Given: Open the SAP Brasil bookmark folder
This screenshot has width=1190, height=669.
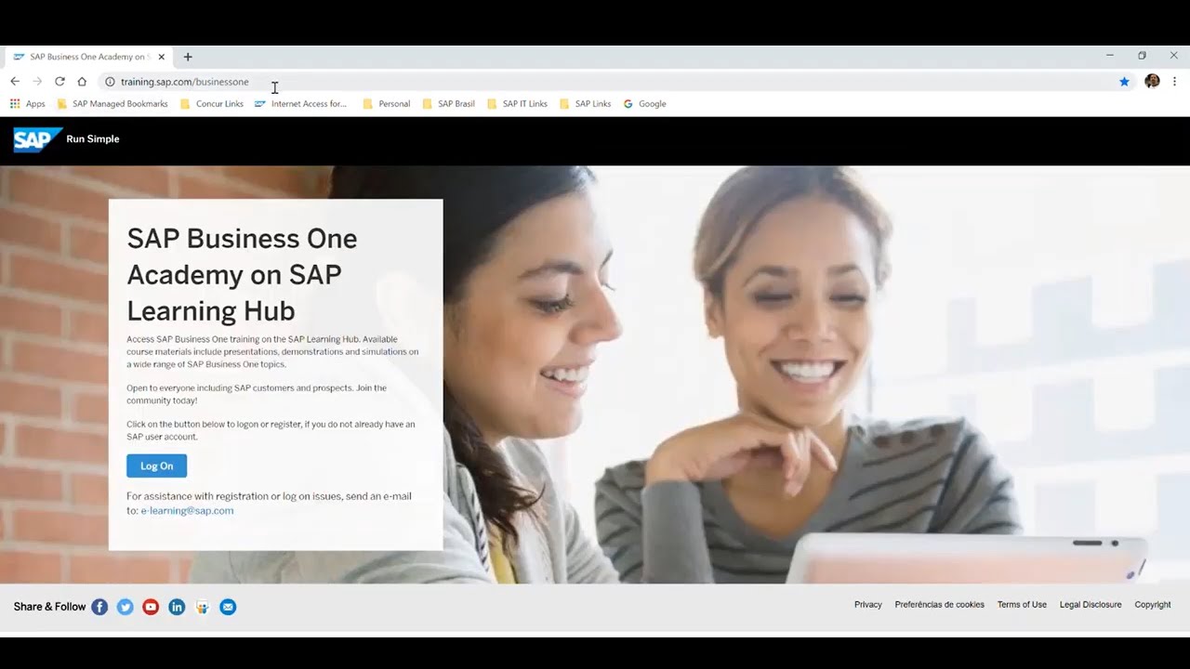Looking at the screenshot, I should pyautogui.click(x=448, y=104).
